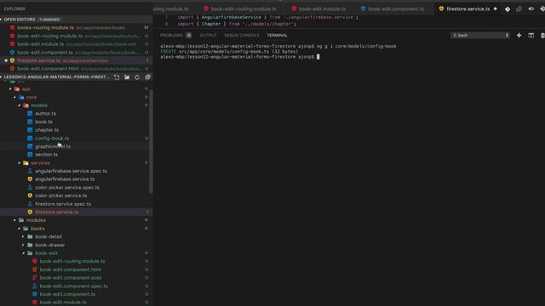Select firestore.service.ts in Open Editors

coord(39,60)
